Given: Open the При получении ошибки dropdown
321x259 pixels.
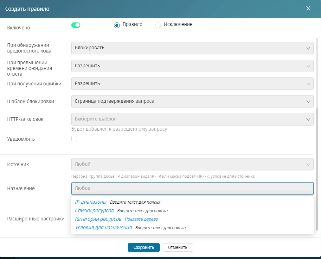Looking at the screenshot, I should coord(192,83).
